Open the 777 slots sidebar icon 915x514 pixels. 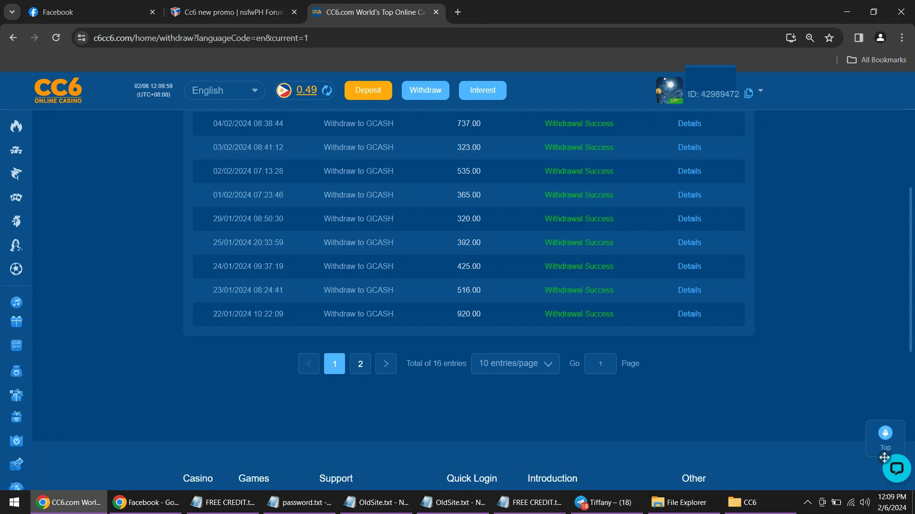pos(16,150)
